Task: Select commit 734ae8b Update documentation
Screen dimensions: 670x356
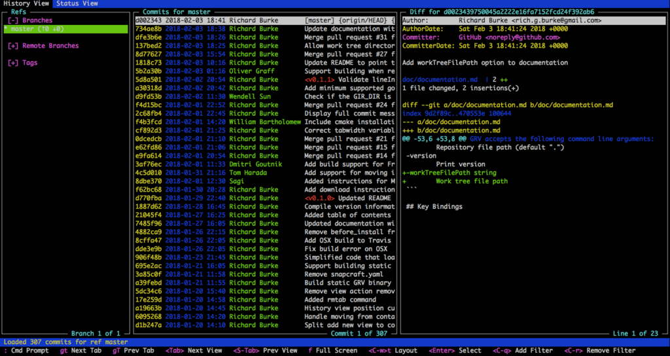Action: (266, 29)
